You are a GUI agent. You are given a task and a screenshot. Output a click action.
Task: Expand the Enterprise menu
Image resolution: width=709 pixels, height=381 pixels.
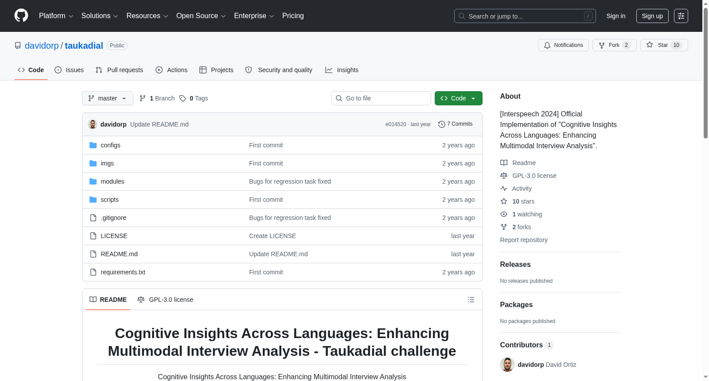pos(254,16)
